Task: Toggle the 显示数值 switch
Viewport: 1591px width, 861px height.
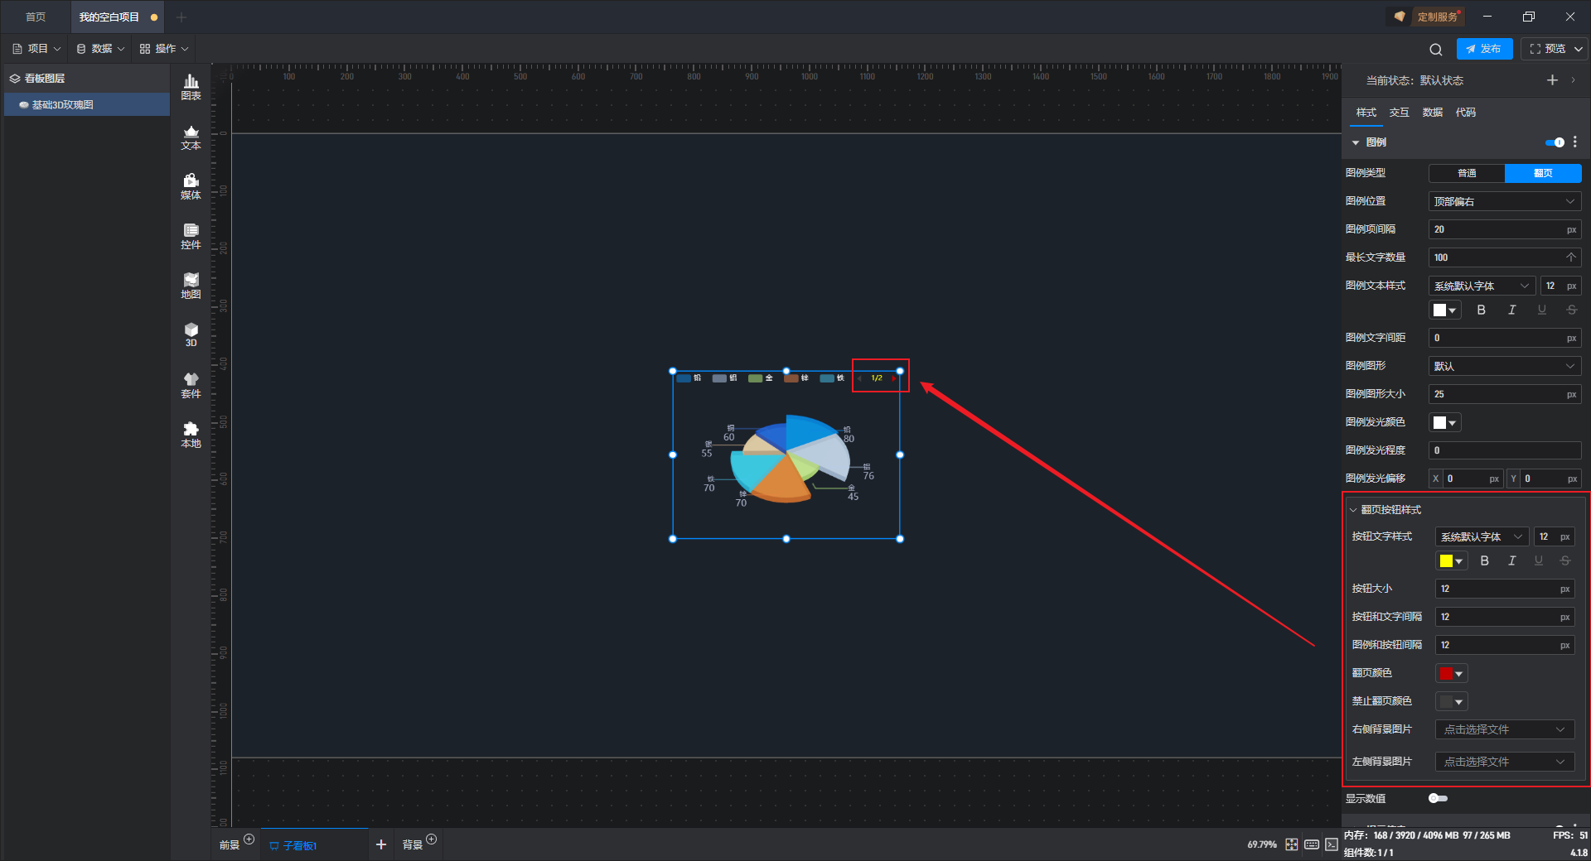Action: 1438,798
